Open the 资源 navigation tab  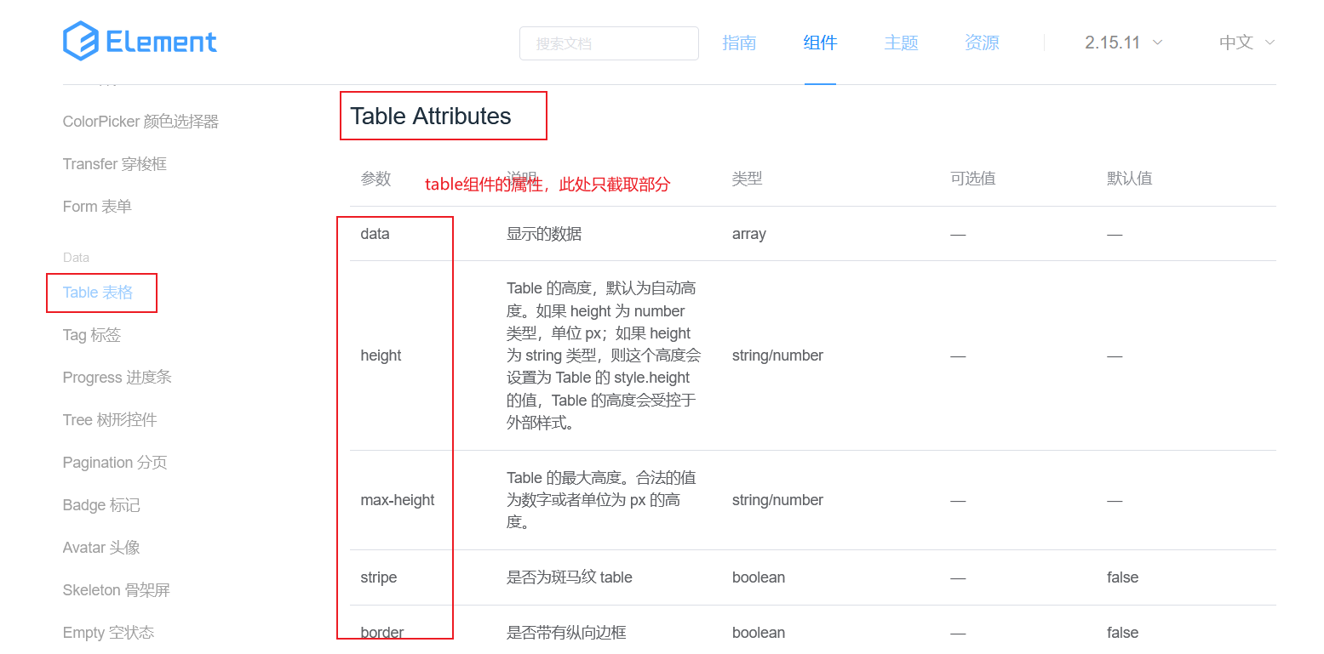tap(982, 43)
